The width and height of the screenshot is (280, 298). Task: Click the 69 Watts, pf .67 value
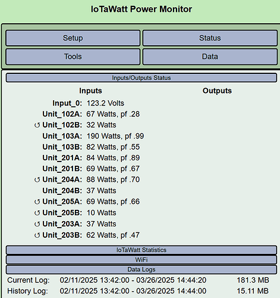[113, 169]
